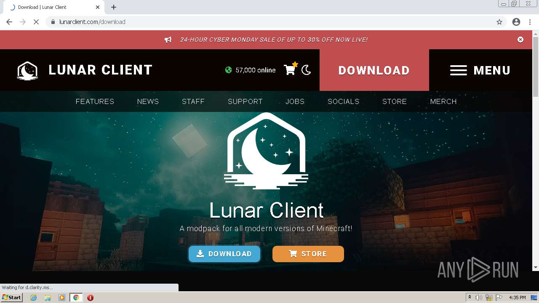539x303 pixels.
Task: Click the page vertical scrollbar thumb
Action: pyautogui.click(x=536, y=67)
